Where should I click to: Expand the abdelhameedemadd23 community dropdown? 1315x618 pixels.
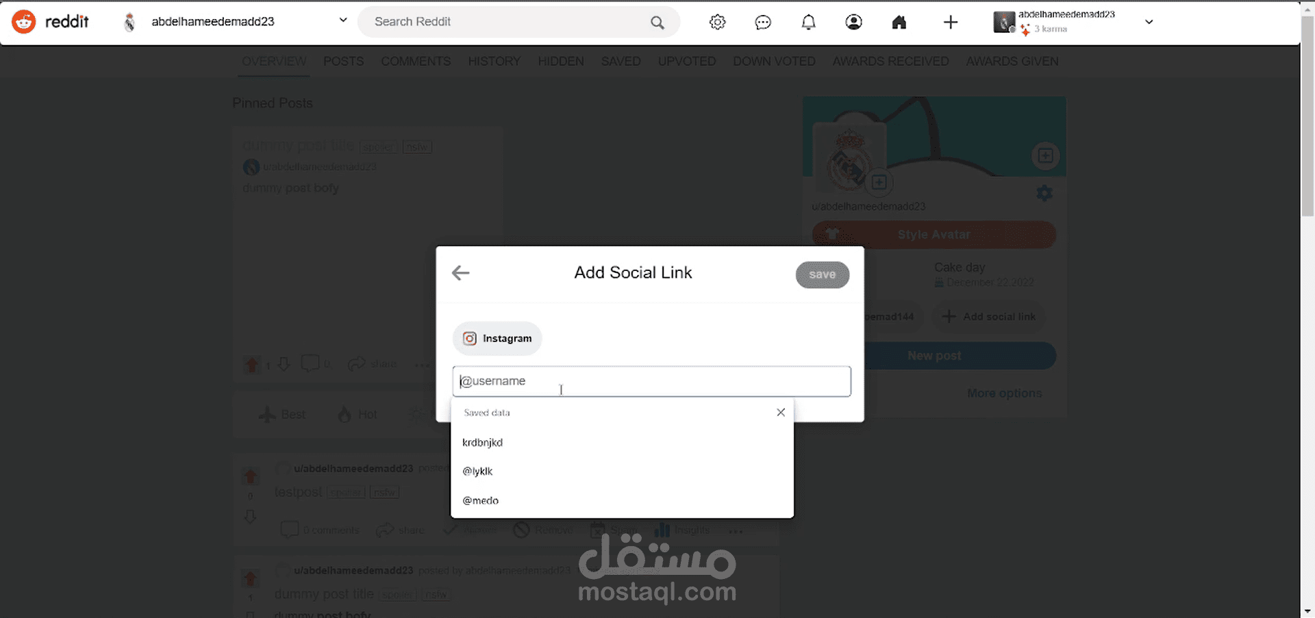click(343, 21)
